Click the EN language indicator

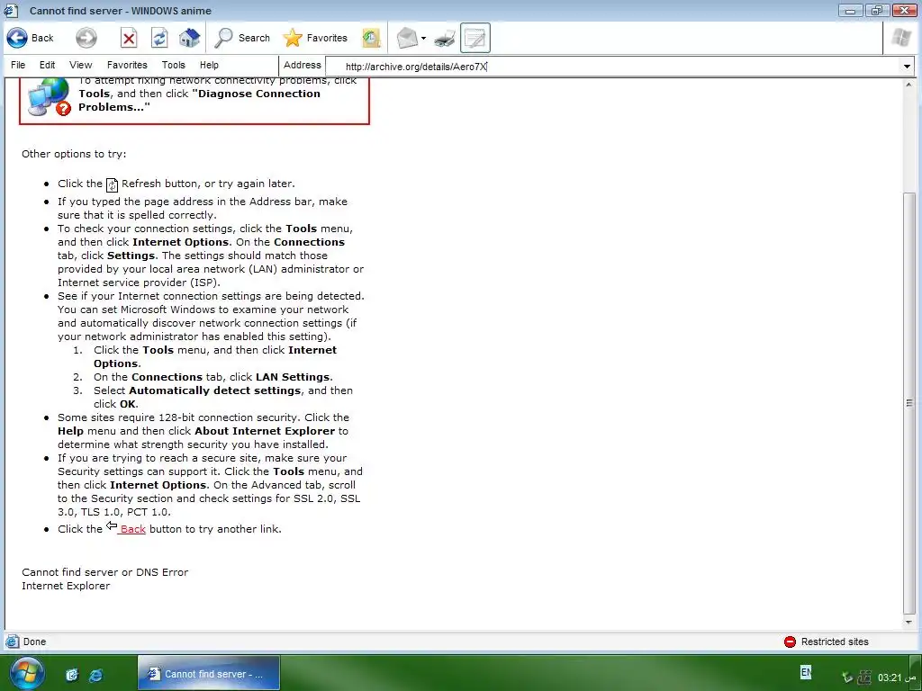[806, 671]
